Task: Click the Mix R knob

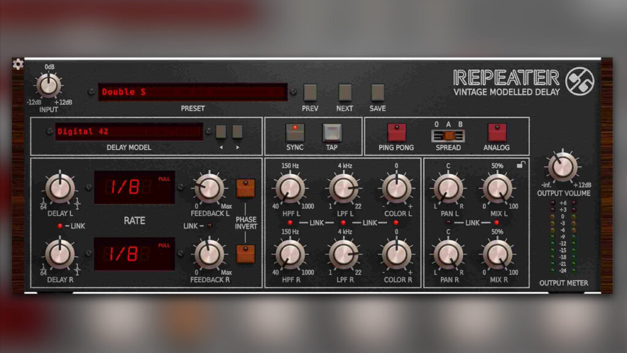Action: click(x=497, y=254)
